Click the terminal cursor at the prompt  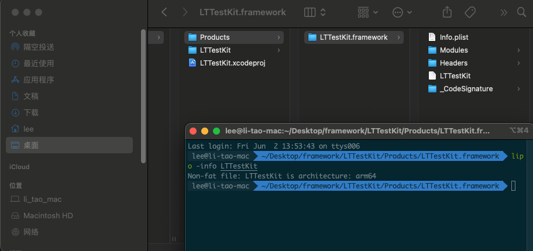pyautogui.click(x=513, y=186)
